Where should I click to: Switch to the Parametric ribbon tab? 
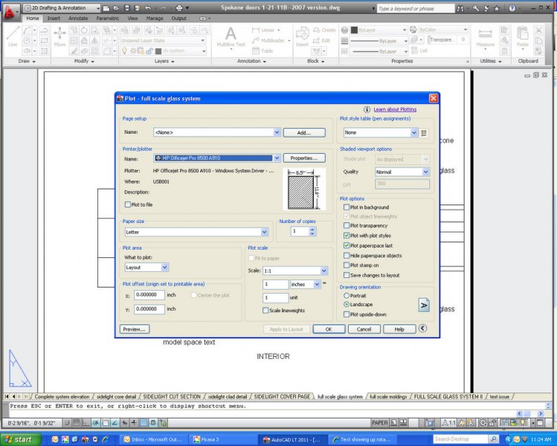(x=107, y=18)
